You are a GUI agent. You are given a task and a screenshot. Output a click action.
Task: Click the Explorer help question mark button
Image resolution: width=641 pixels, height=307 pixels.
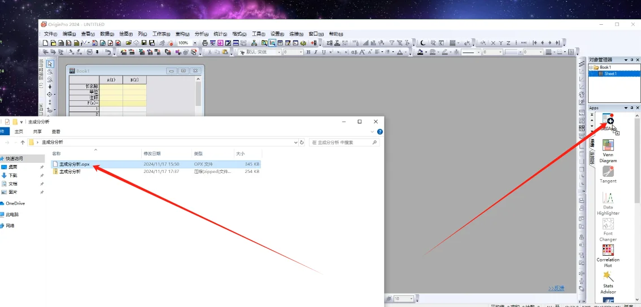coord(380,132)
